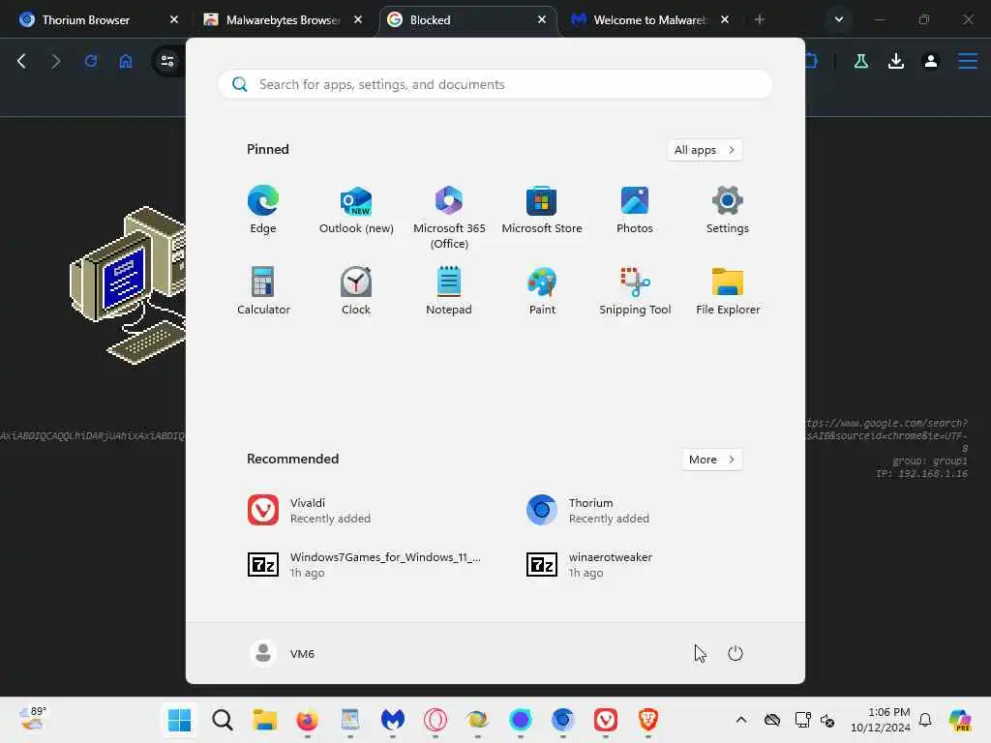The image size is (991, 743).
Task: Open the tab search dropdown
Action: click(839, 19)
